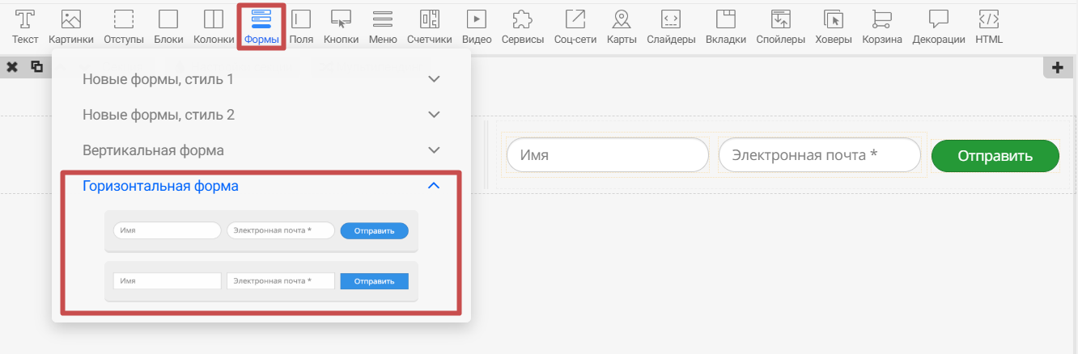The height and width of the screenshot is (354, 1078).
Task: Select the Текст tool icon
Action: 25,25
